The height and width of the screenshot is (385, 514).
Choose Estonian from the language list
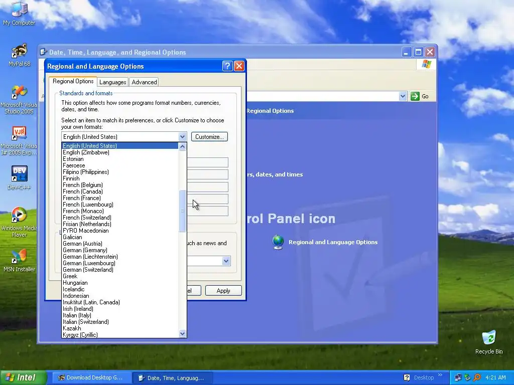point(120,159)
